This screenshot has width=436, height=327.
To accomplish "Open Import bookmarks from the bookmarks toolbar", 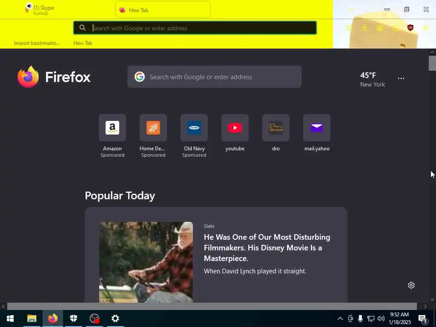I will click(x=37, y=43).
